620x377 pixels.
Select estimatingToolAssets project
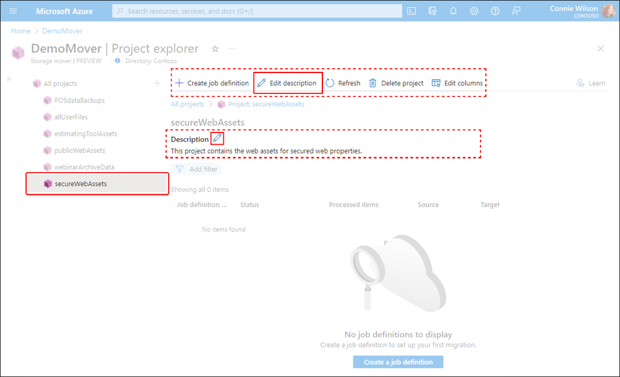(x=80, y=134)
